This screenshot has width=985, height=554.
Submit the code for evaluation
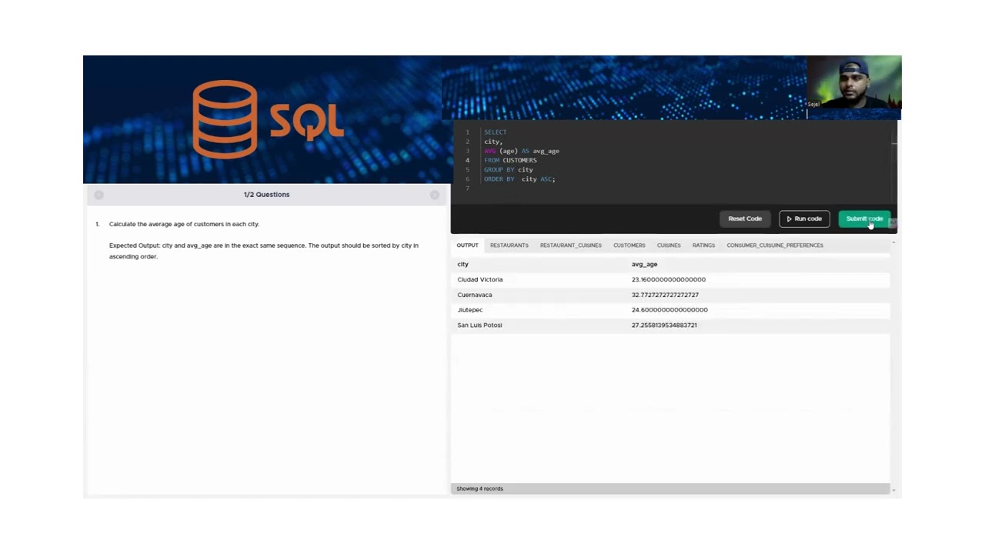(864, 219)
